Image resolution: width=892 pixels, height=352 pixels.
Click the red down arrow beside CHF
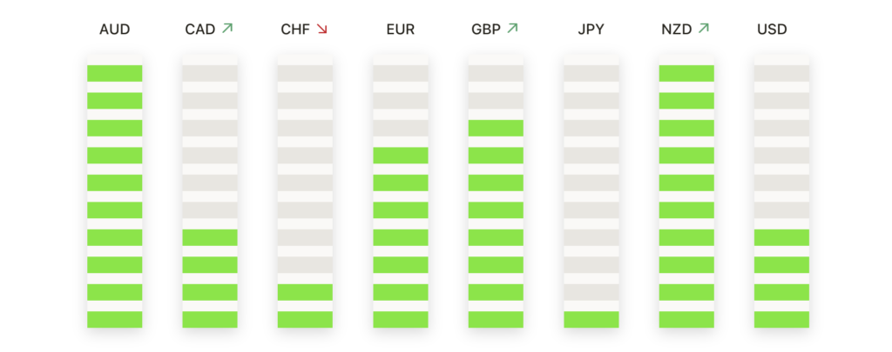tap(322, 29)
